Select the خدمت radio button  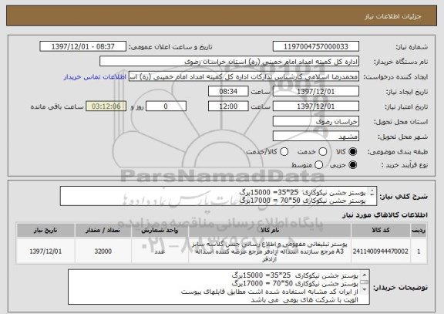click(x=323, y=152)
